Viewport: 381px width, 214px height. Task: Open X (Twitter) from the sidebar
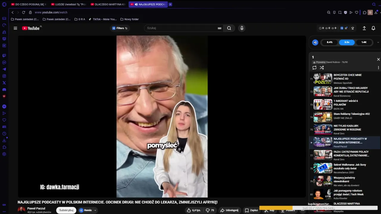coord(4,83)
